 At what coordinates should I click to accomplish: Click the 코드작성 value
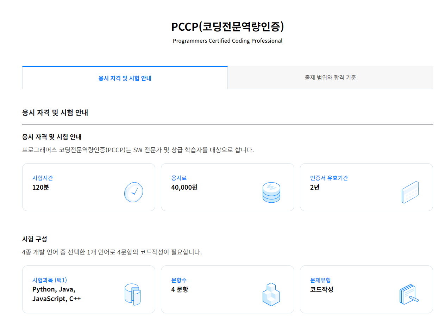click(x=322, y=289)
